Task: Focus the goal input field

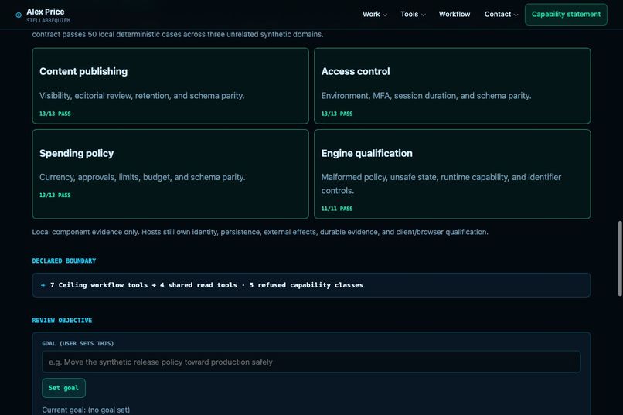Action: tap(311, 362)
